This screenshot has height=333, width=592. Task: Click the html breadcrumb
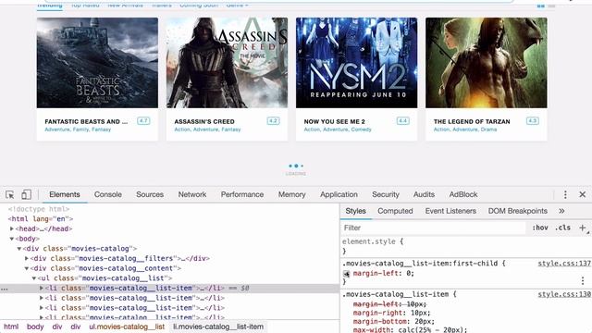11,327
